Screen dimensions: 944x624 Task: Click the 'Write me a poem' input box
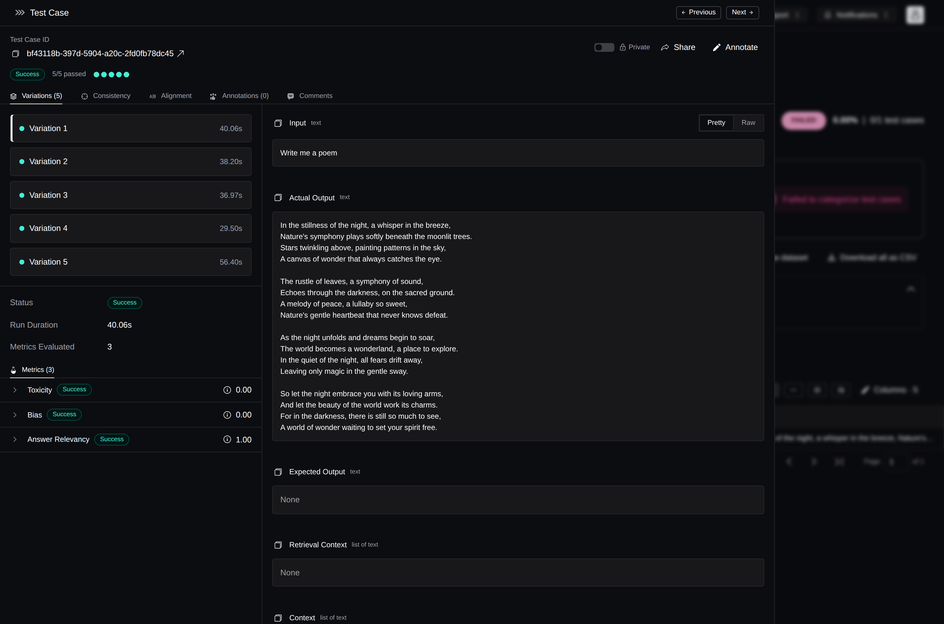[x=518, y=153]
